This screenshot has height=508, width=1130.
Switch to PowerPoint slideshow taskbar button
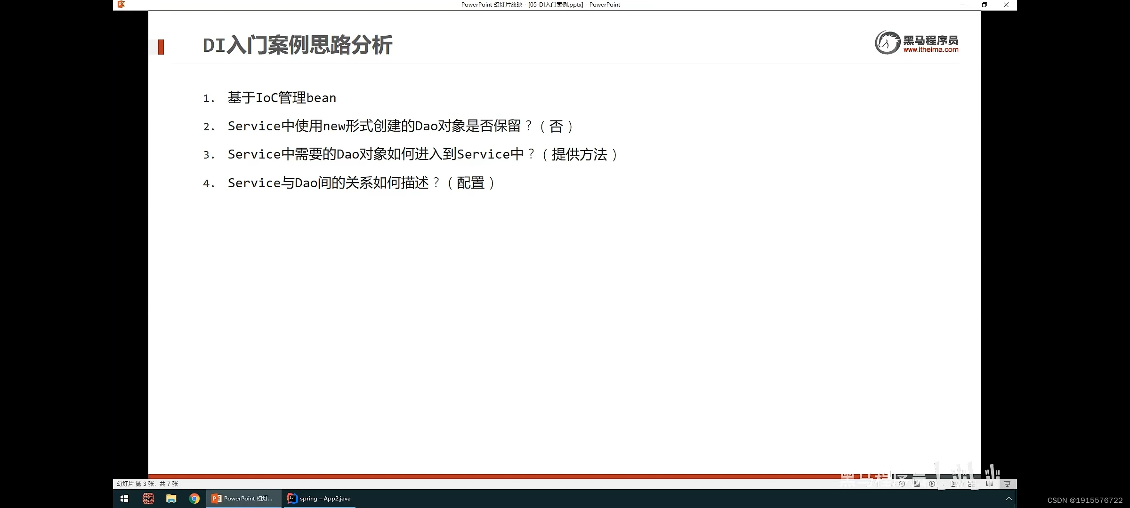243,499
